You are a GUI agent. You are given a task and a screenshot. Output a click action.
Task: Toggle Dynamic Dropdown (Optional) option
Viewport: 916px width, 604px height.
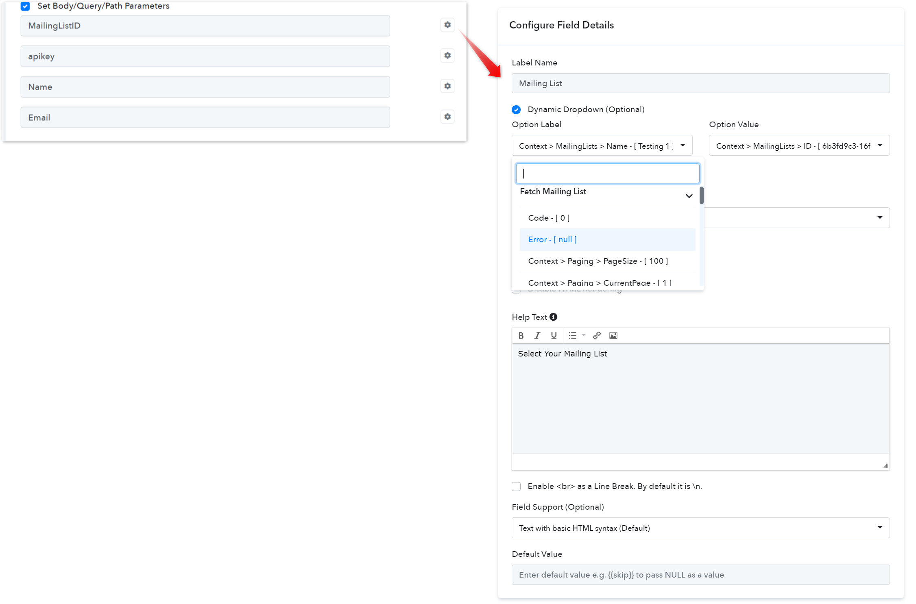[516, 110]
